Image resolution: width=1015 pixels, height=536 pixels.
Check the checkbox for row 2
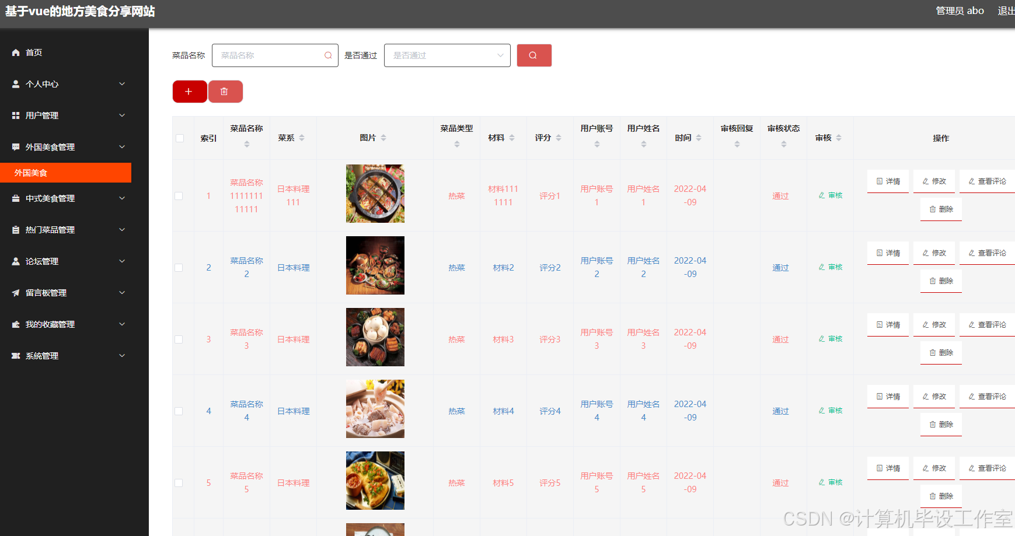click(179, 268)
